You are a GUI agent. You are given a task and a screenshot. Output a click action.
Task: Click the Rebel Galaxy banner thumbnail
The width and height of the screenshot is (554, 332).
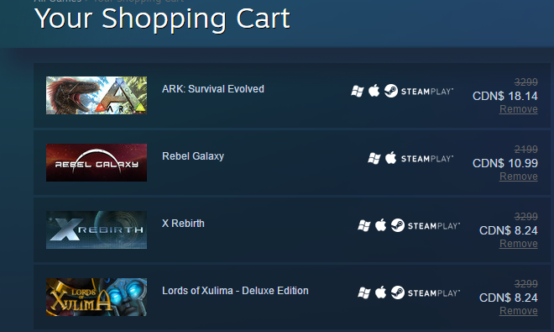[x=97, y=162]
